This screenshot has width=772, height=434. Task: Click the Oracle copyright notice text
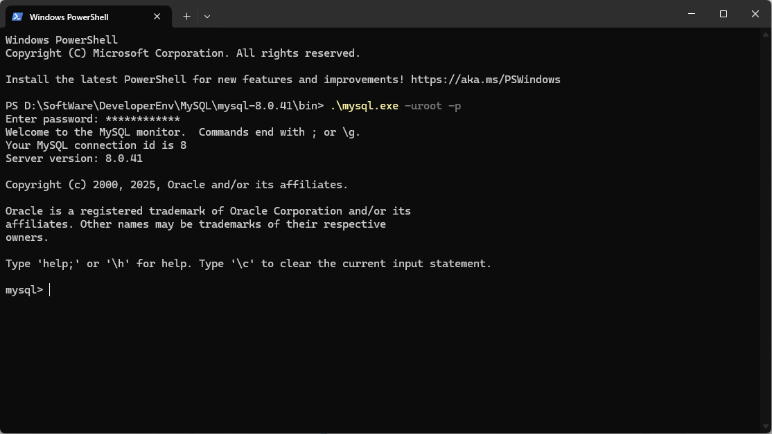click(175, 184)
